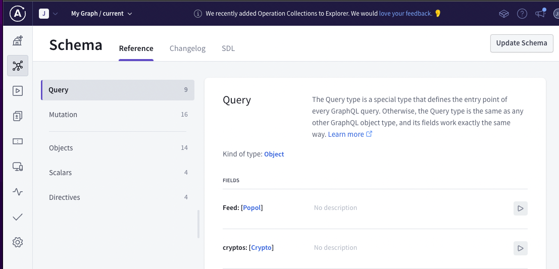Expand the My Graph / current variant dropdown
Image resolution: width=559 pixels, height=269 pixels.
[x=101, y=14]
